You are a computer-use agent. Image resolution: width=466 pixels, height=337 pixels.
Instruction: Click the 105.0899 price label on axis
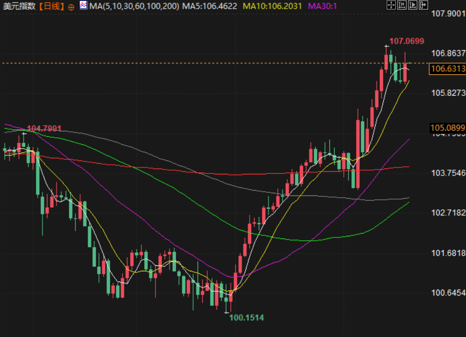coord(448,128)
